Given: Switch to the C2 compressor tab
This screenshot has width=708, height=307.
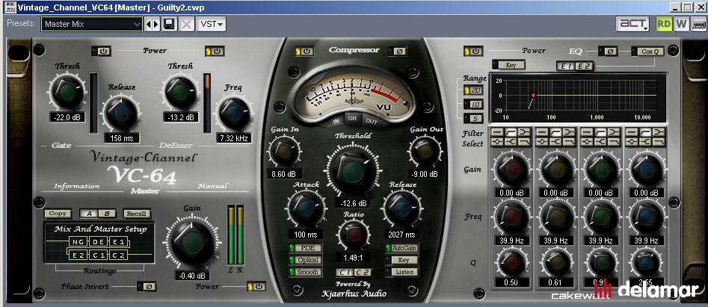Looking at the screenshot, I should click(x=363, y=272).
